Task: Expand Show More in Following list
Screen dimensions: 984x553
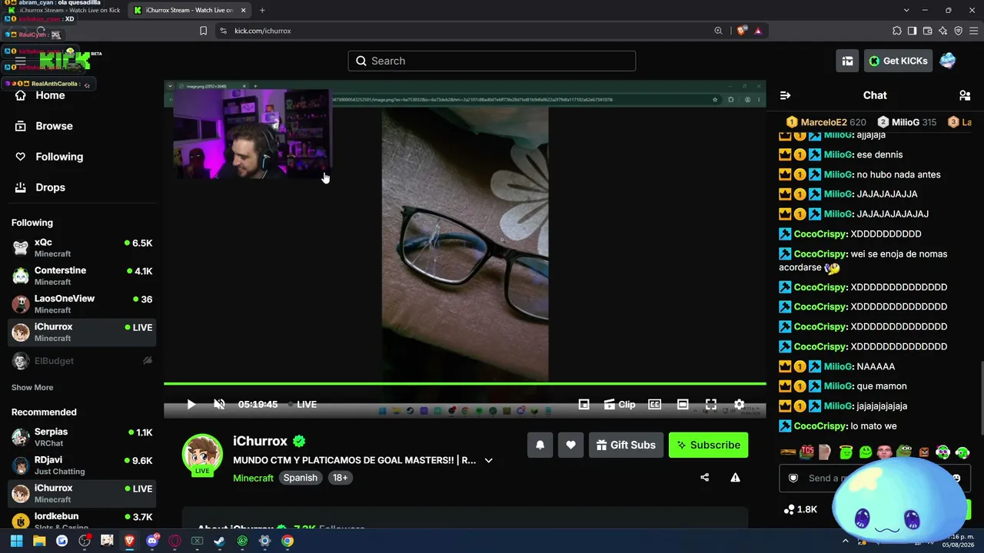Action: (x=32, y=388)
